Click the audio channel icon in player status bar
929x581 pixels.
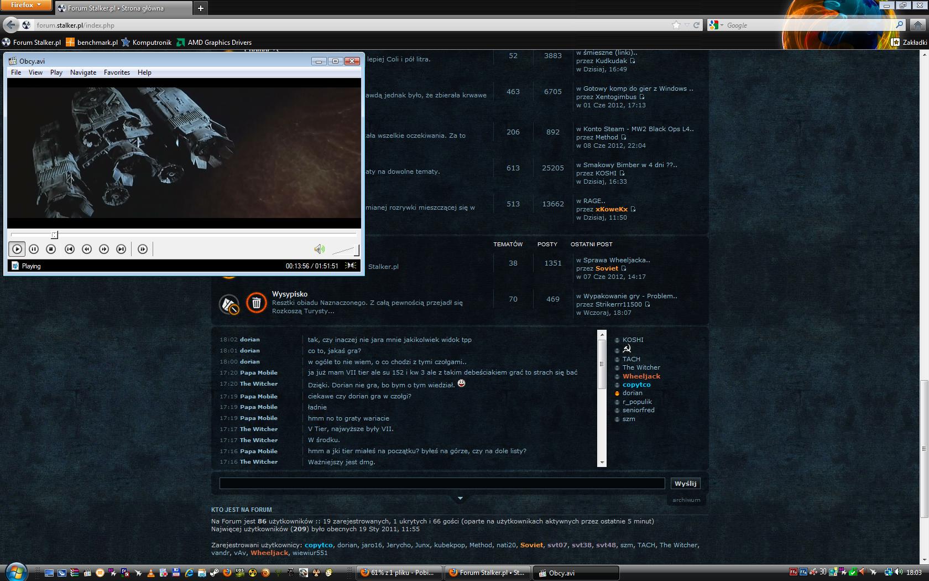pos(351,266)
